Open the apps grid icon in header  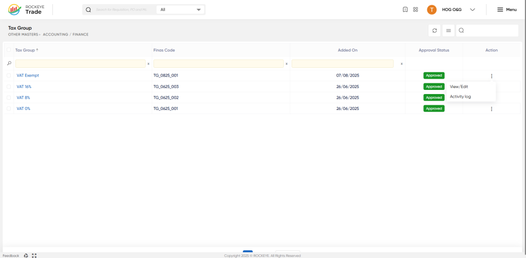point(415,9)
